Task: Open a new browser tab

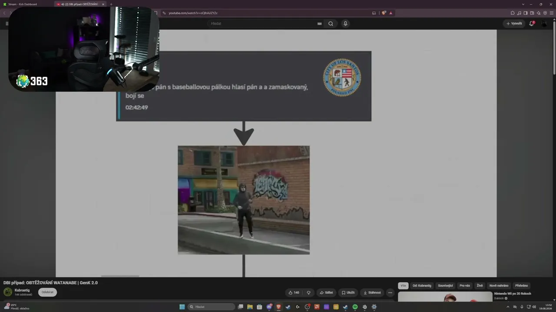Action: pos(111,4)
